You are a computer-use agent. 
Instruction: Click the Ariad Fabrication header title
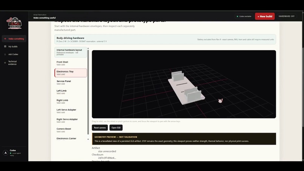pyautogui.click(x=40, y=15)
